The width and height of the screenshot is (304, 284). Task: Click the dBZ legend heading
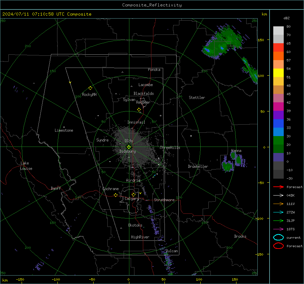click(x=286, y=18)
